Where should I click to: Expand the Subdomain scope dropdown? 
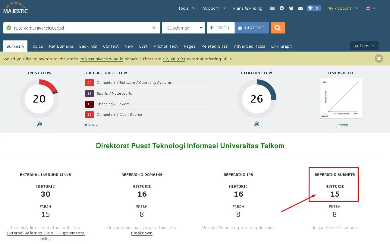184,28
